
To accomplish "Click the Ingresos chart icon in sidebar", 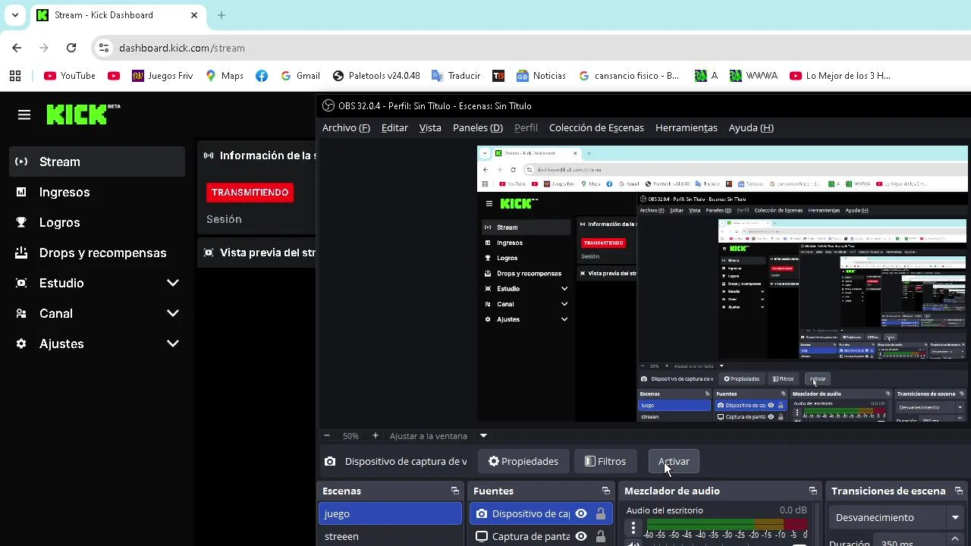I will (x=21, y=192).
